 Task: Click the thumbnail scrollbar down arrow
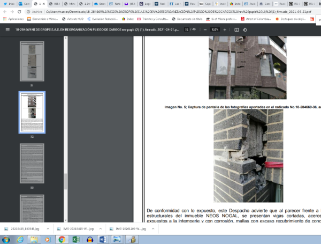65,220
